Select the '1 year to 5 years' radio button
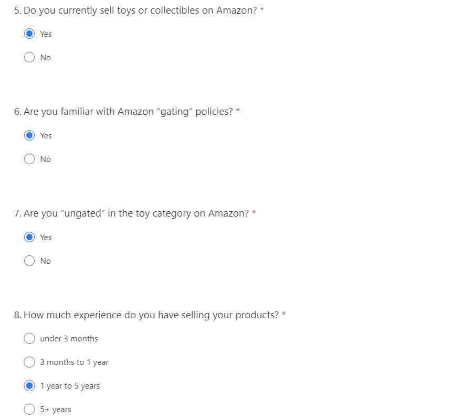Viewport: 475px width, 420px height. [x=29, y=386]
